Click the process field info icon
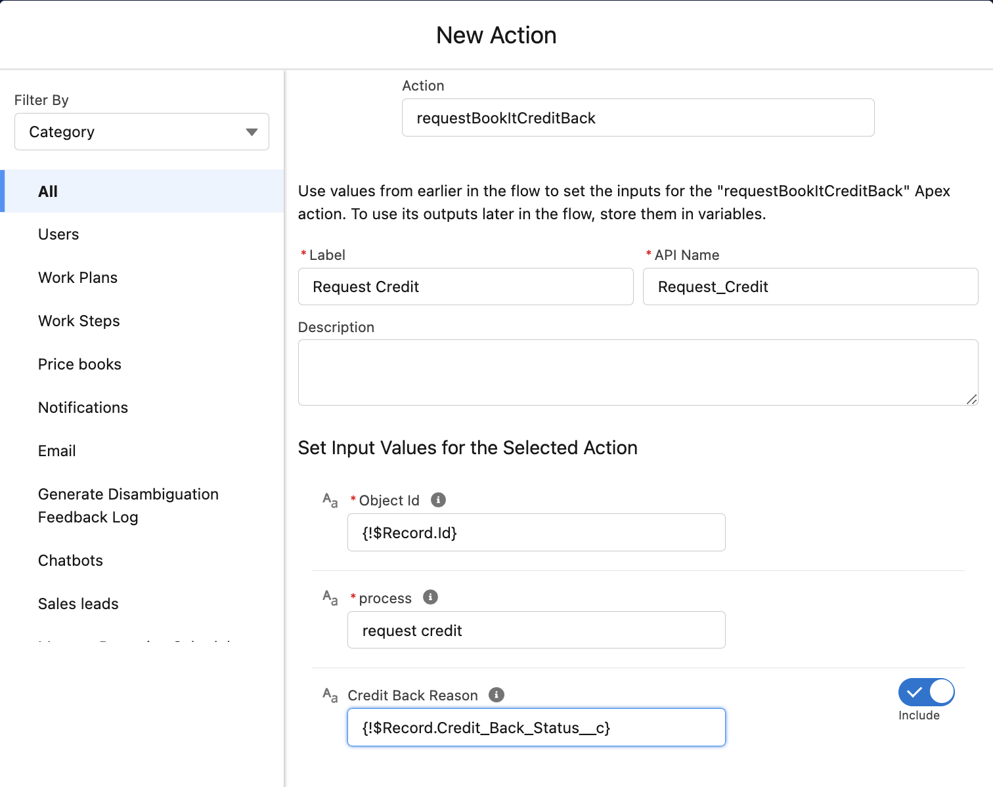This screenshot has height=787, width=993. coord(430,597)
